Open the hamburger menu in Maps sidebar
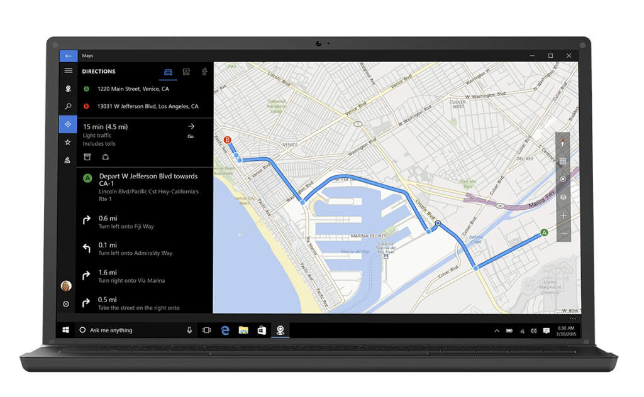The width and height of the screenshot is (644, 397). tap(68, 70)
